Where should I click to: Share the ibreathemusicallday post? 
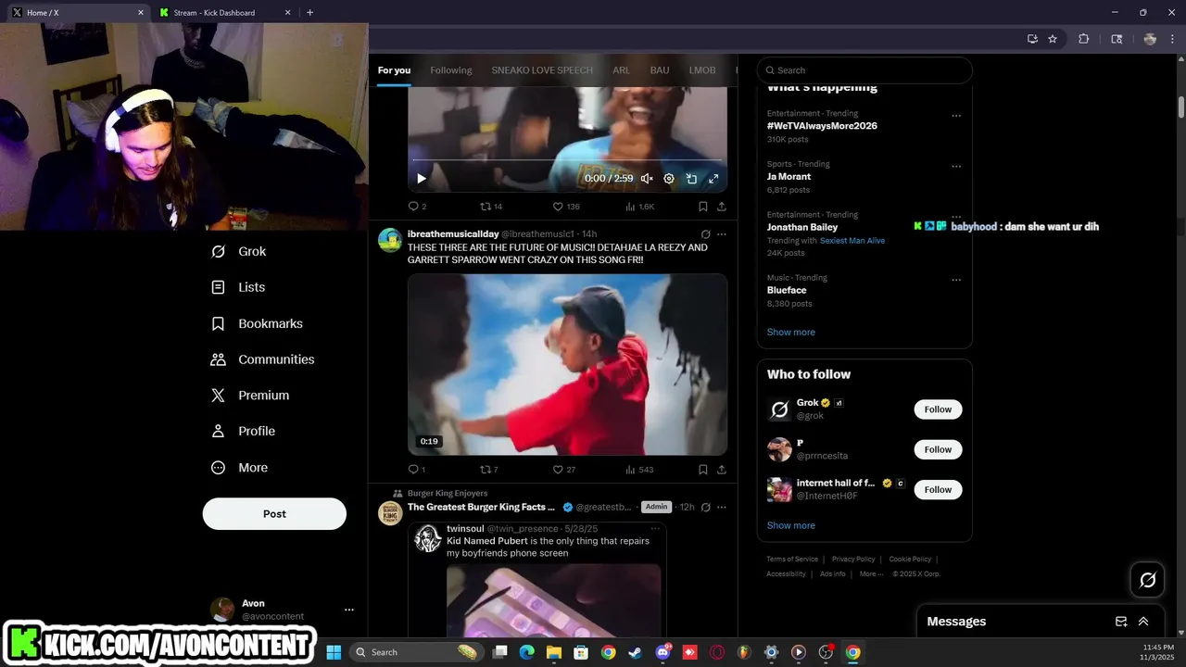(722, 470)
